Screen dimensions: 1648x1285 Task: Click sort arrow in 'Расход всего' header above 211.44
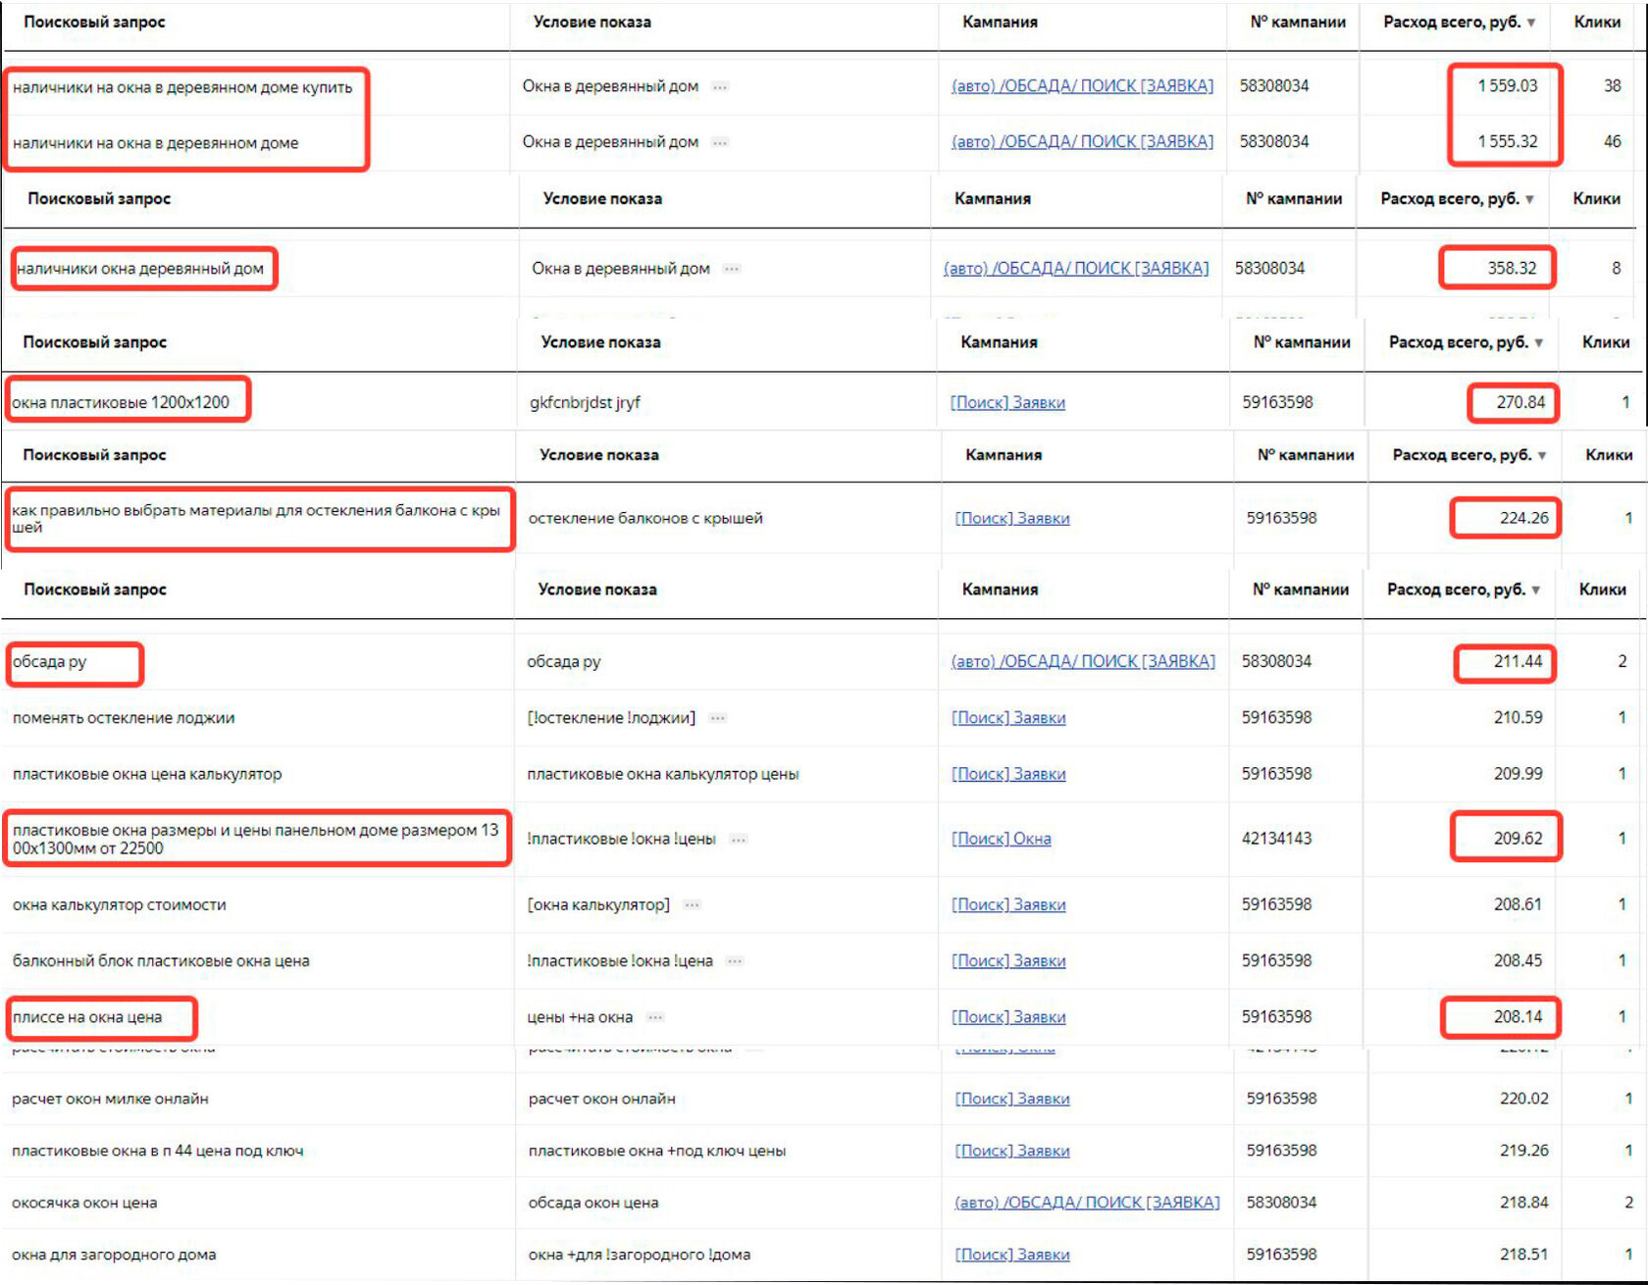click(1535, 591)
